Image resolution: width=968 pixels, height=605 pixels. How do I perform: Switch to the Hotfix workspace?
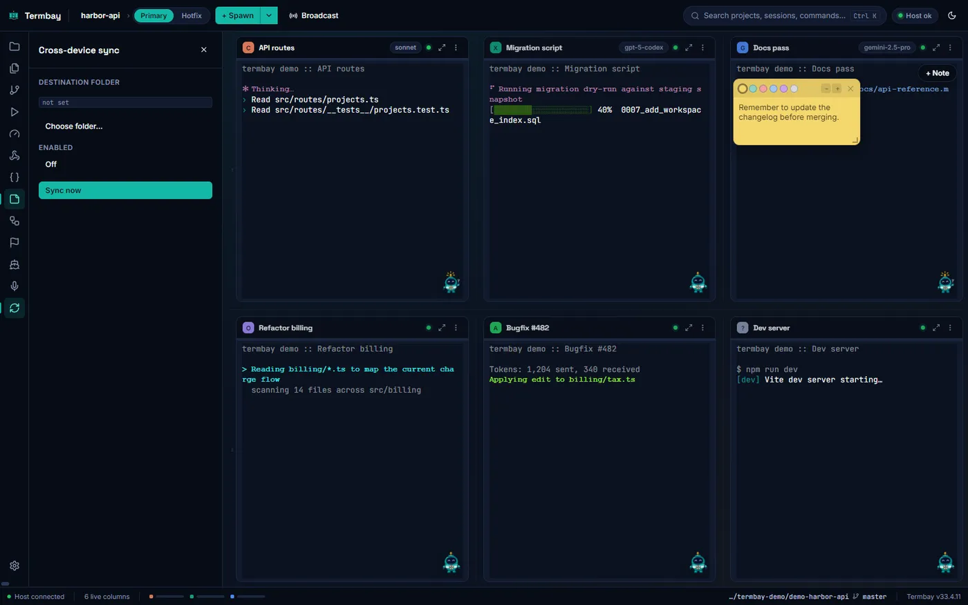192,15
